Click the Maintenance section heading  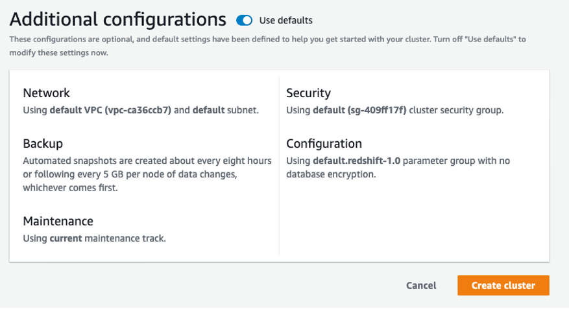coord(58,222)
